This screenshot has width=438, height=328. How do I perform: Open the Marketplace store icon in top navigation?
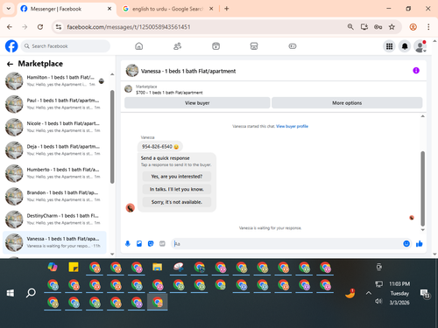coord(254,46)
